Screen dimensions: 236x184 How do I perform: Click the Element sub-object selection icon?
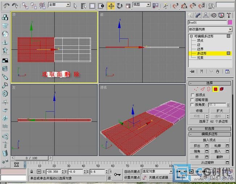(221, 89)
